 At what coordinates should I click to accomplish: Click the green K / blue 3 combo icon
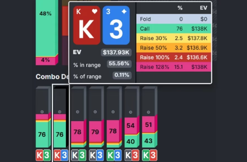113,155
